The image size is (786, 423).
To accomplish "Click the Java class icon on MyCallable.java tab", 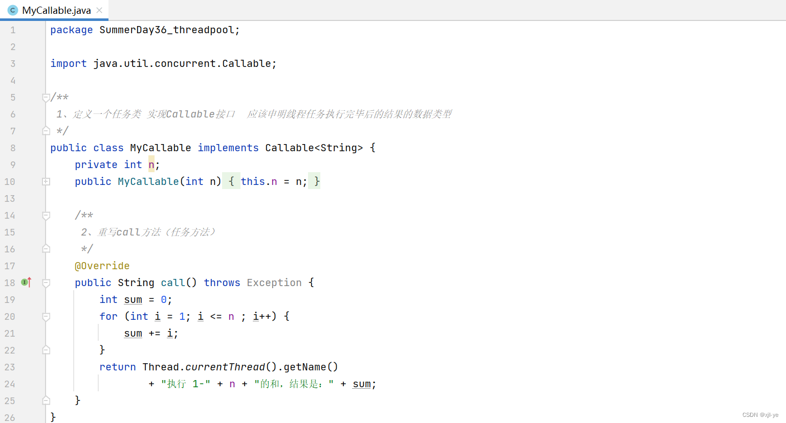I will click(x=13, y=10).
